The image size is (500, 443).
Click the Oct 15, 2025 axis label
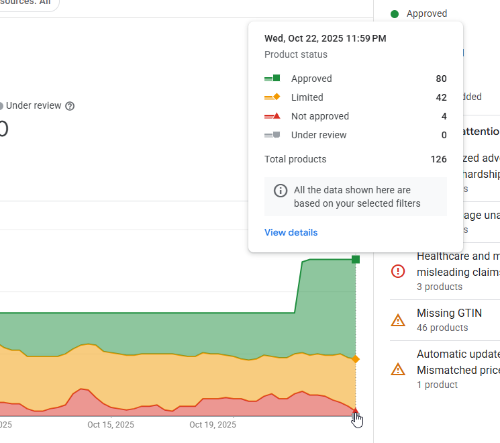click(x=111, y=425)
